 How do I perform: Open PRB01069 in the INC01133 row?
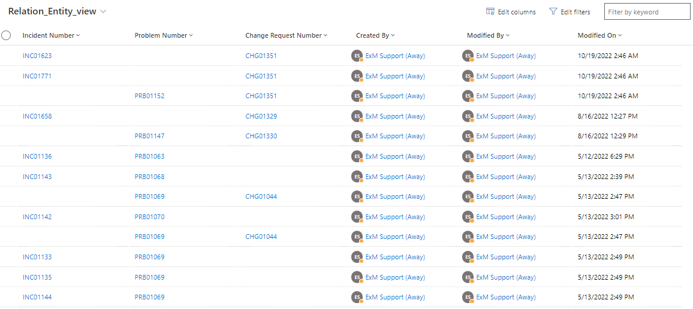(x=149, y=257)
